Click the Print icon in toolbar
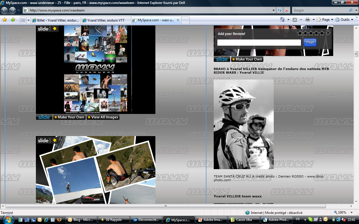This screenshot has width=359, height=224. [x=307, y=20]
